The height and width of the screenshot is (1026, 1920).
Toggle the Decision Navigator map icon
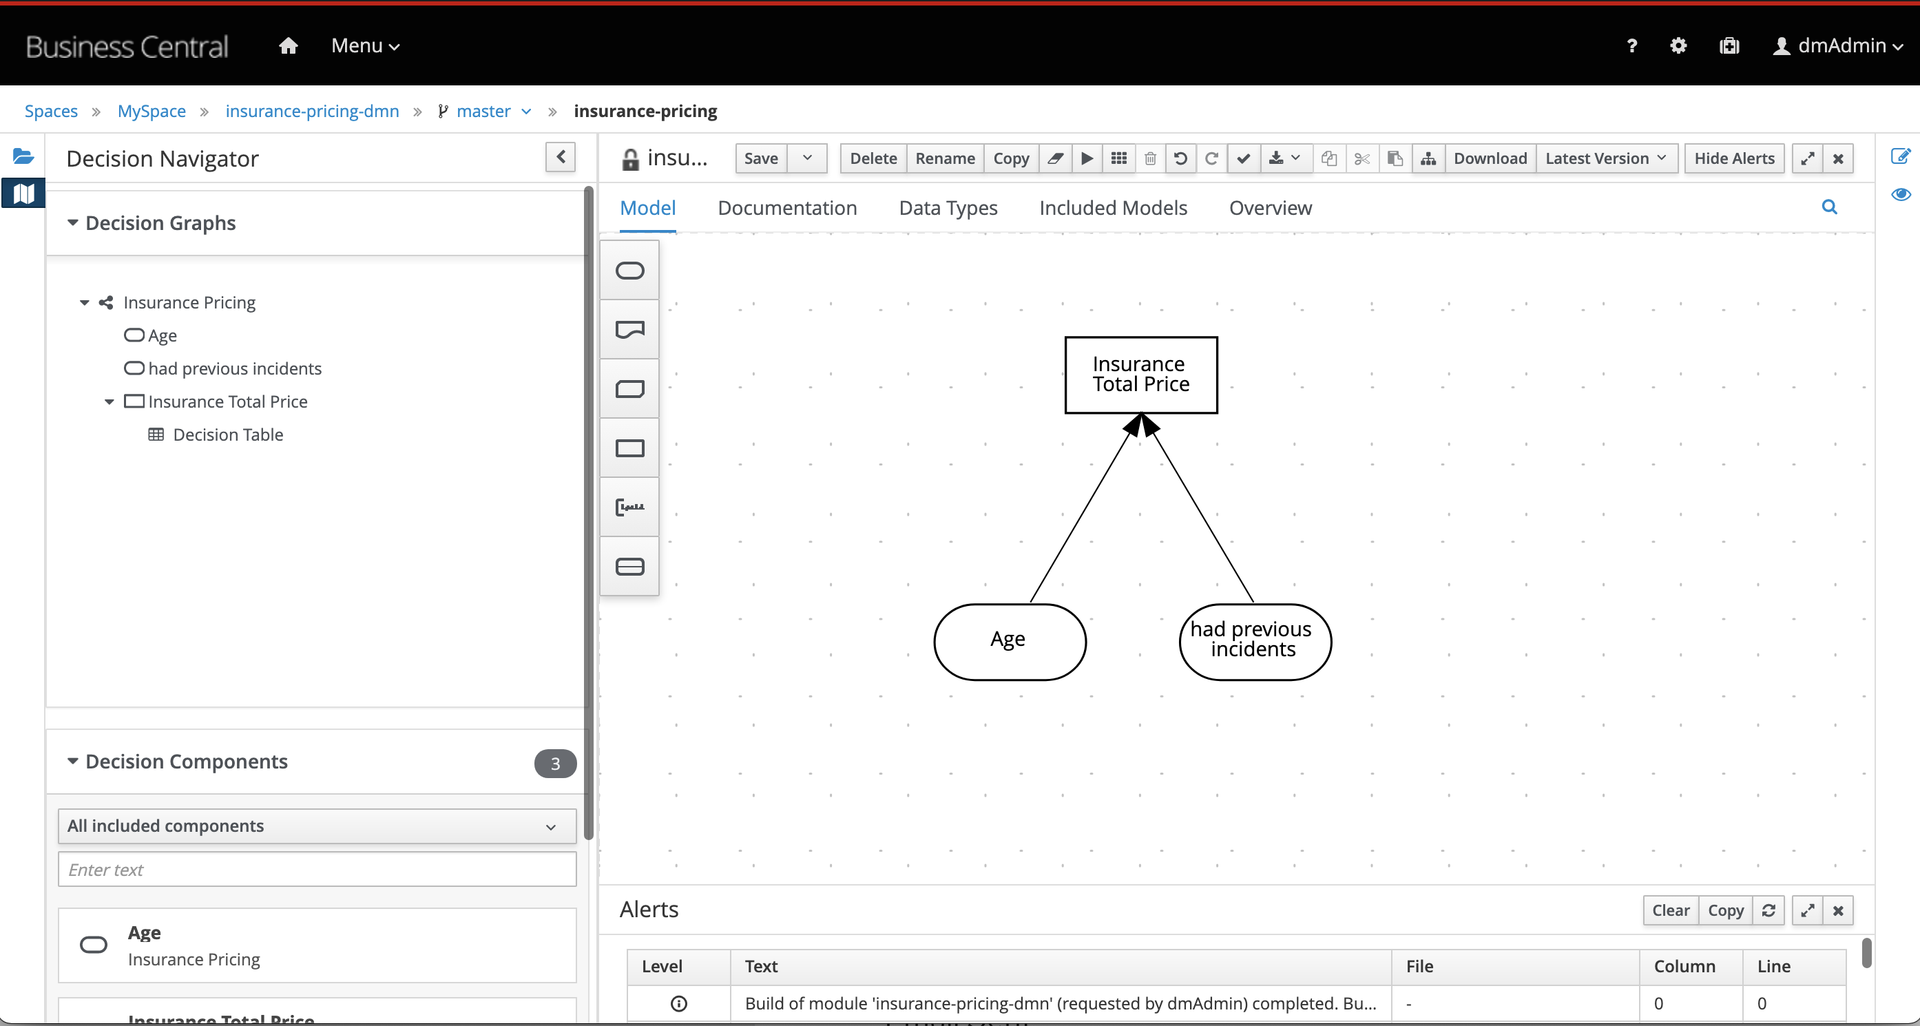pyautogui.click(x=23, y=194)
